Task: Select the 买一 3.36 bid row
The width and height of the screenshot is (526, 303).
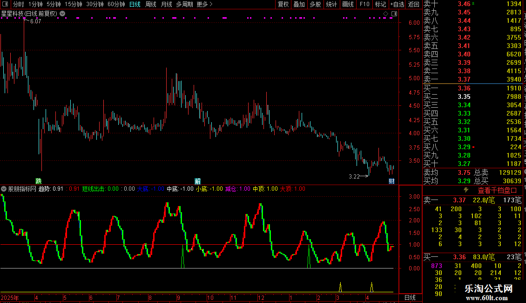Action: 472,88
